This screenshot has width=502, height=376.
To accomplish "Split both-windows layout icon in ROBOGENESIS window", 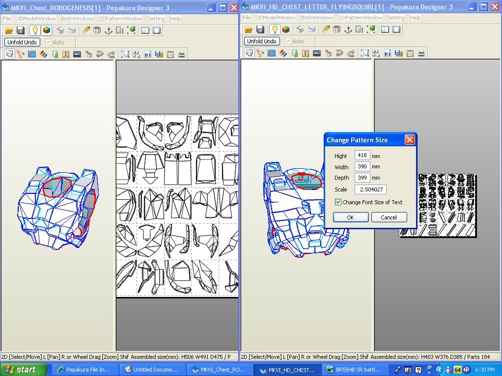I will pos(145,30).
